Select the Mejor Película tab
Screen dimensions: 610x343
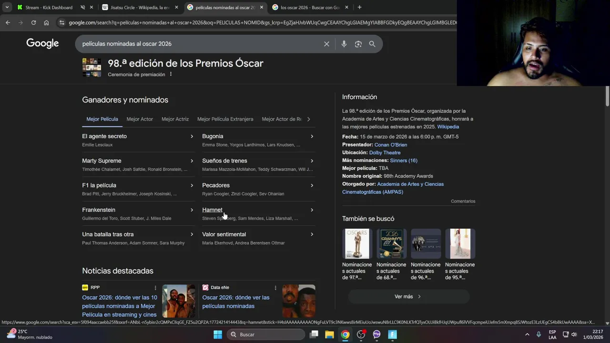102,119
